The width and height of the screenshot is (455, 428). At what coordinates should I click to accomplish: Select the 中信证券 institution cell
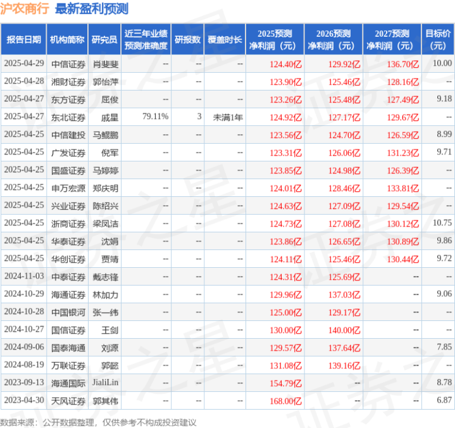pos(68,64)
